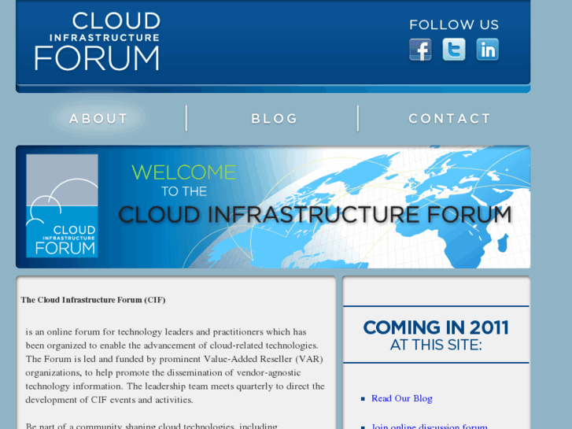The height and width of the screenshot is (429, 572).
Task: Go to the About page
Action: (x=98, y=119)
